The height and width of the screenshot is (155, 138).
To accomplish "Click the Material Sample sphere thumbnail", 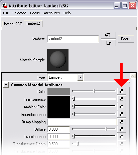I will (x=58, y=60).
